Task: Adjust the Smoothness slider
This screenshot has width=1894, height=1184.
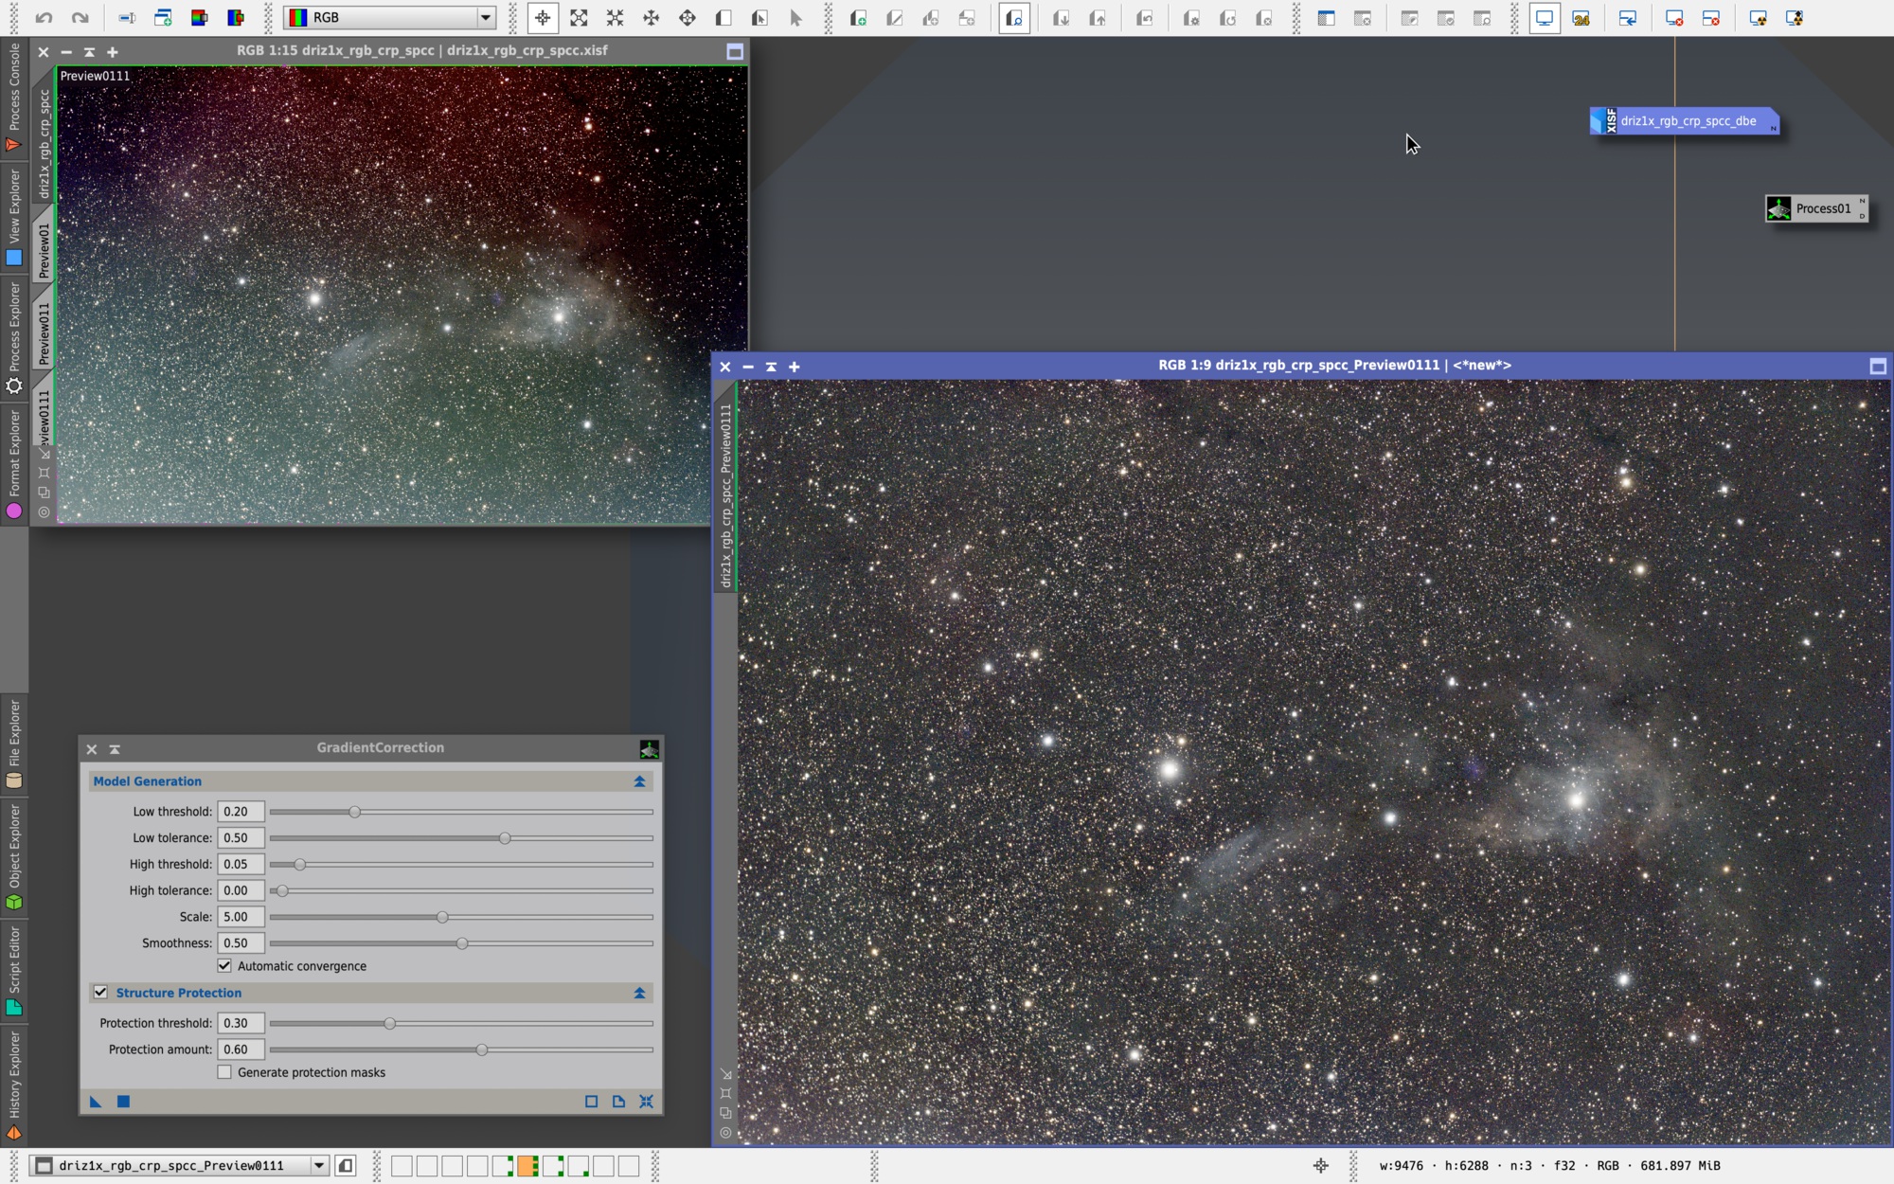Action: click(461, 943)
